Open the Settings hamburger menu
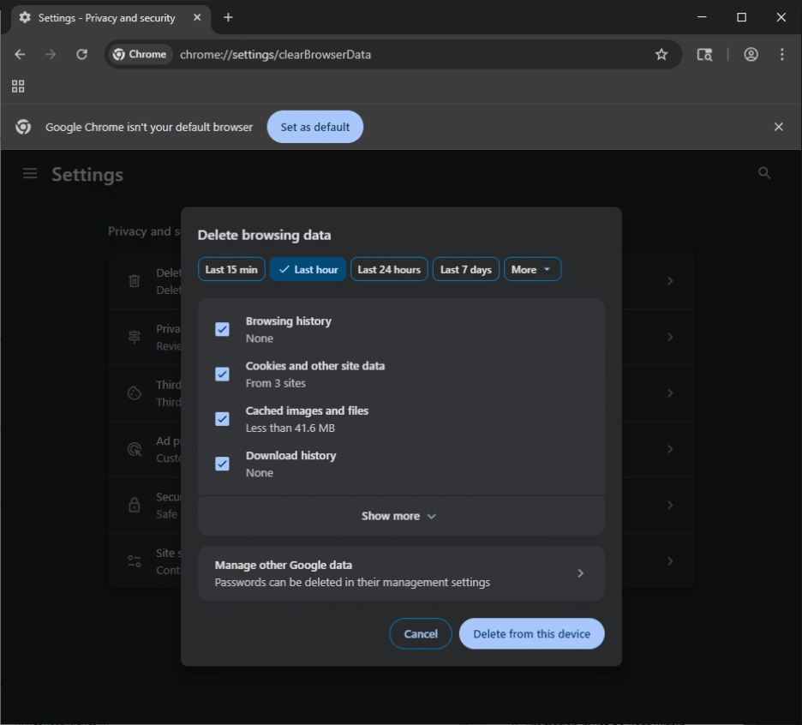Screen dimensions: 802x725 pyautogui.click(x=30, y=173)
